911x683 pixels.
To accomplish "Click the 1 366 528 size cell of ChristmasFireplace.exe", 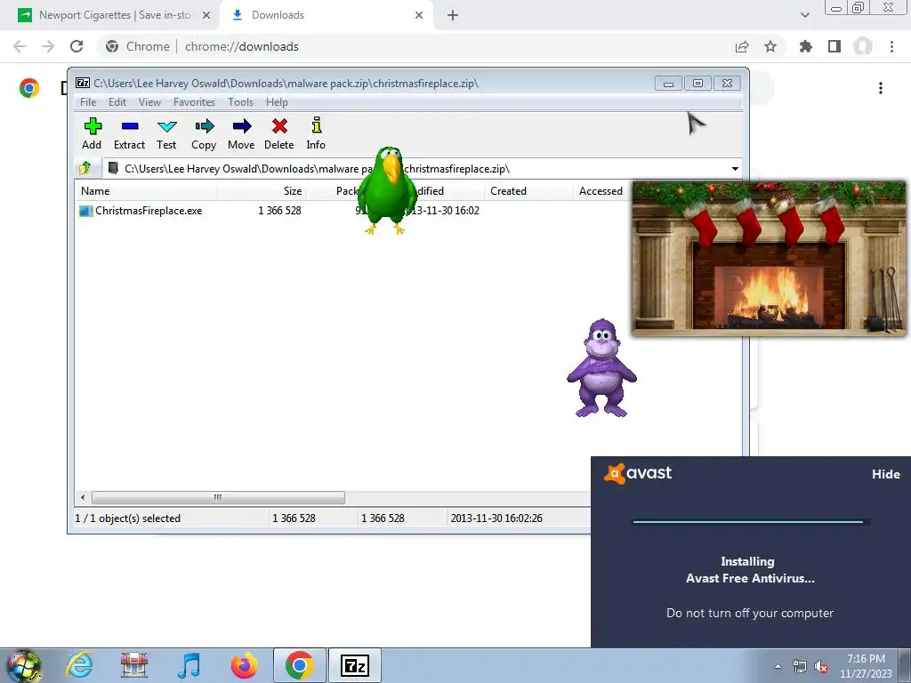I will [279, 211].
